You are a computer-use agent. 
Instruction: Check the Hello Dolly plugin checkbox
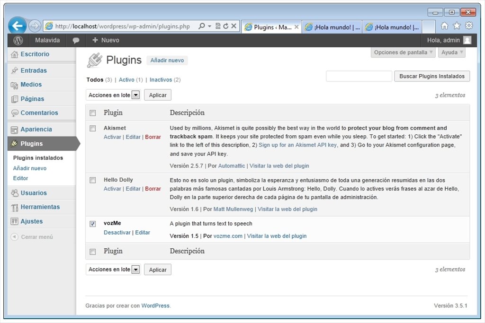point(93,180)
